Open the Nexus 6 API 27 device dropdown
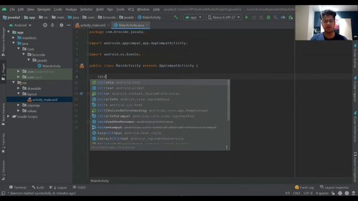Image resolution: width=358 pixels, height=201 pixels. [224, 17]
